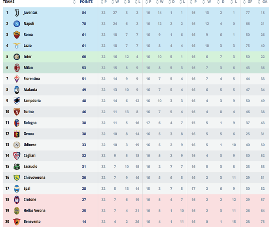The height and width of the screenshot is (227, 269).
Task: Open the Atalanta crest icon
Action: click(17, 90)
